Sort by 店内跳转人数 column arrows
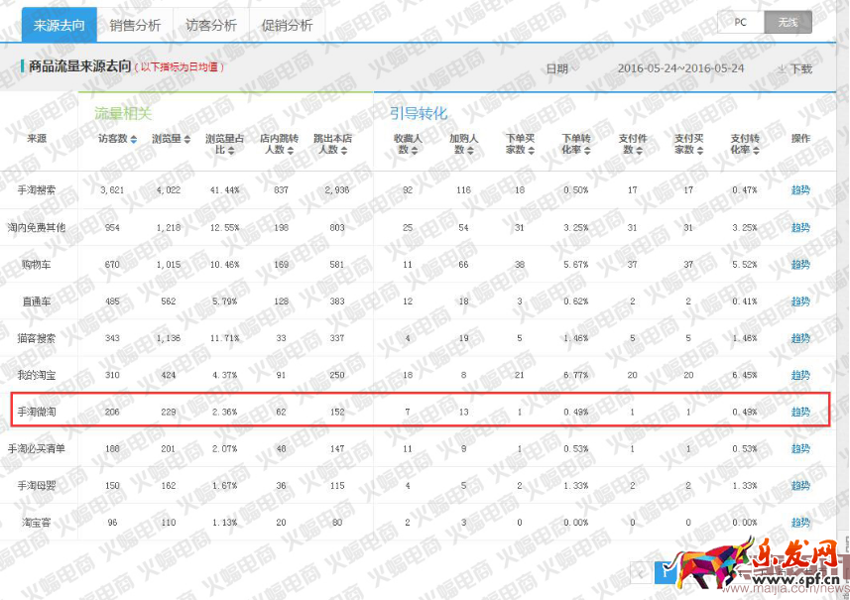The image size is (850, 600). click(x=291, y=150)
